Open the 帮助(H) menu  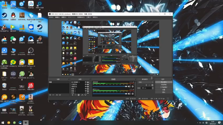pyautogui.click(x=95, y=17)
